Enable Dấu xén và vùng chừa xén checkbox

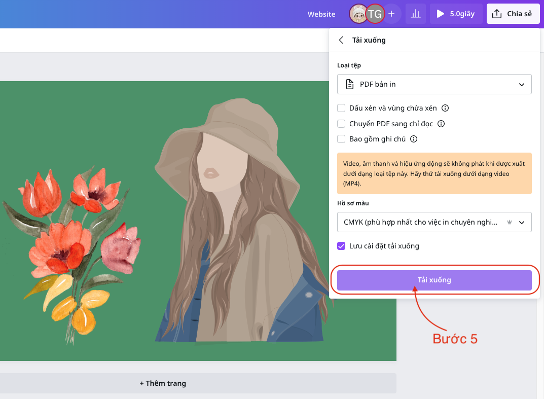pyautogui.click(x=341, y=108)
